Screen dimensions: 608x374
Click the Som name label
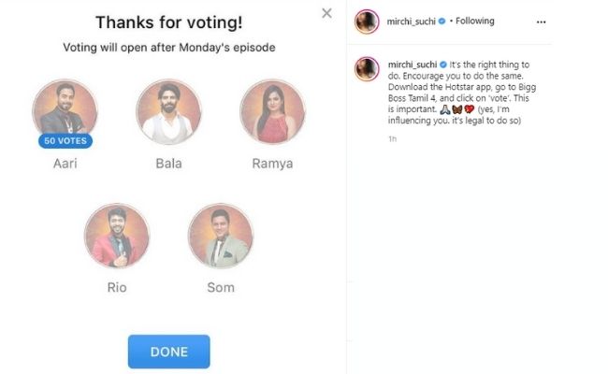pos(221,287)
